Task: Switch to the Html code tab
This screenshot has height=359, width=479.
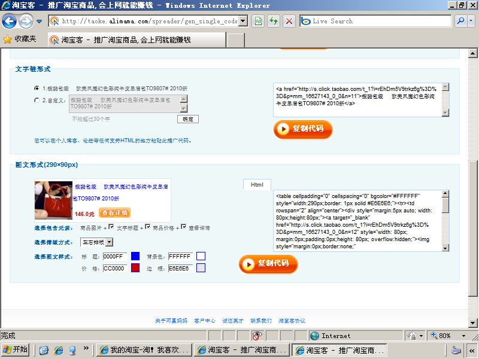Action: 257,185
